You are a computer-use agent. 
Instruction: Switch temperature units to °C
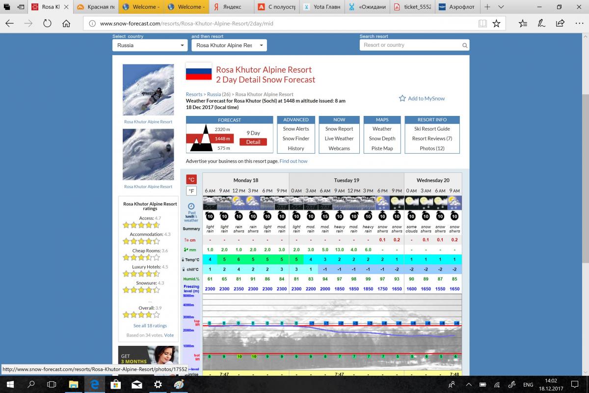[x=191, y=179]
